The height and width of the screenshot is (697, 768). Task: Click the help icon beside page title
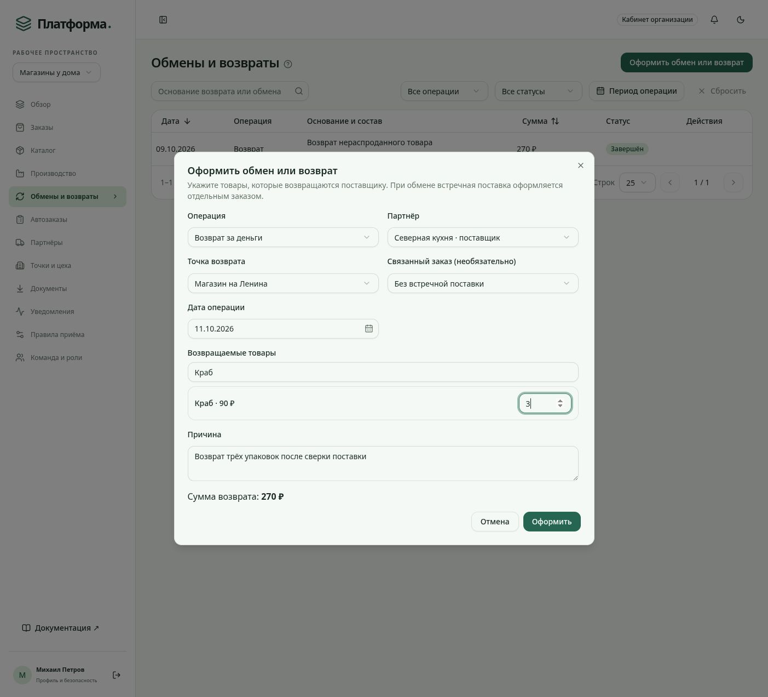tap(288, 64)
